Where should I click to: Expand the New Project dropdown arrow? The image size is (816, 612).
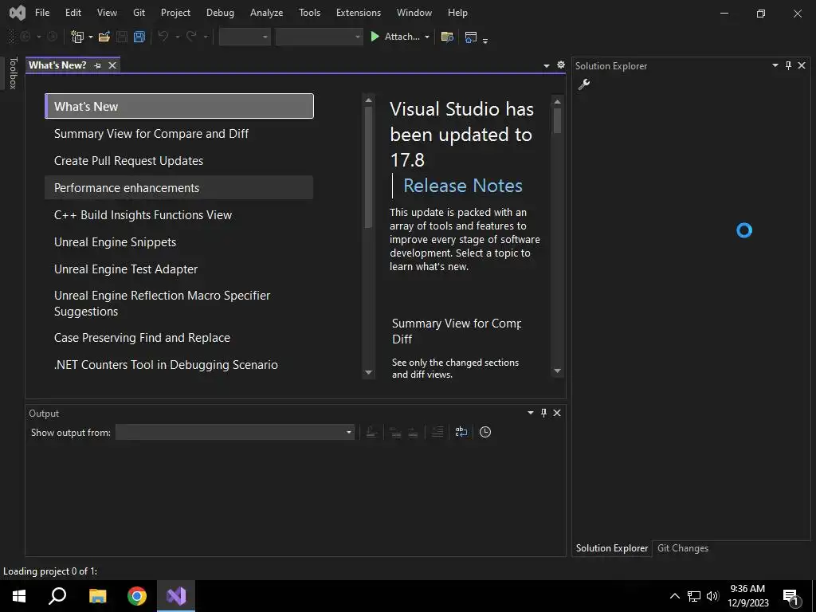[x=91, y=37]
